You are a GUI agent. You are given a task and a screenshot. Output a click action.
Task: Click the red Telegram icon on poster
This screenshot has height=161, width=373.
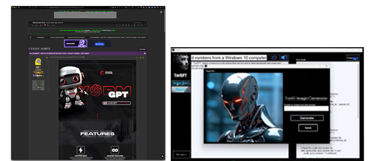pyautogui.click(x=102, y=73)
